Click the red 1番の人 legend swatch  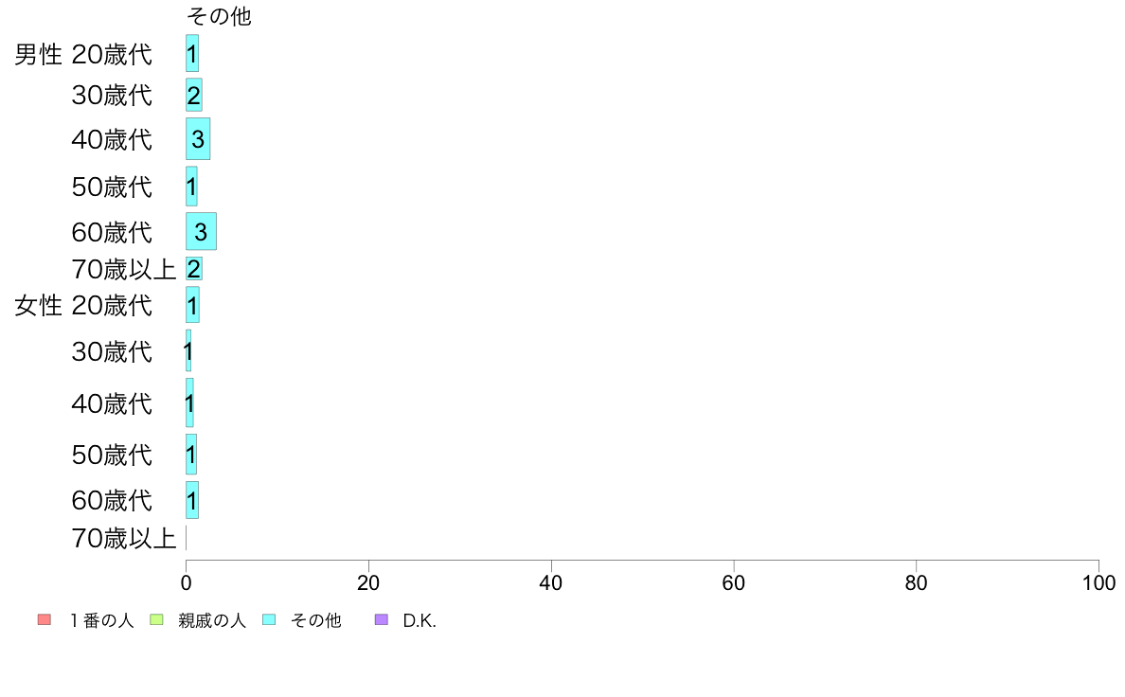[45, 619]
